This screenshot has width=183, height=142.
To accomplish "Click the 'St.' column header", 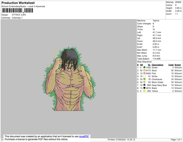I will (x=149, y=65).
